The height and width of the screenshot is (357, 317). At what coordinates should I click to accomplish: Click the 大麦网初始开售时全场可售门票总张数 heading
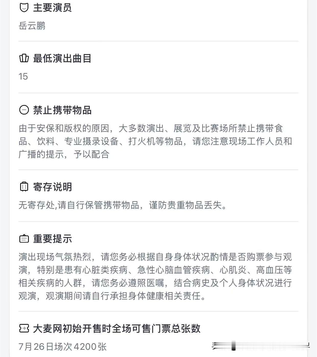(x=117, y=328)
